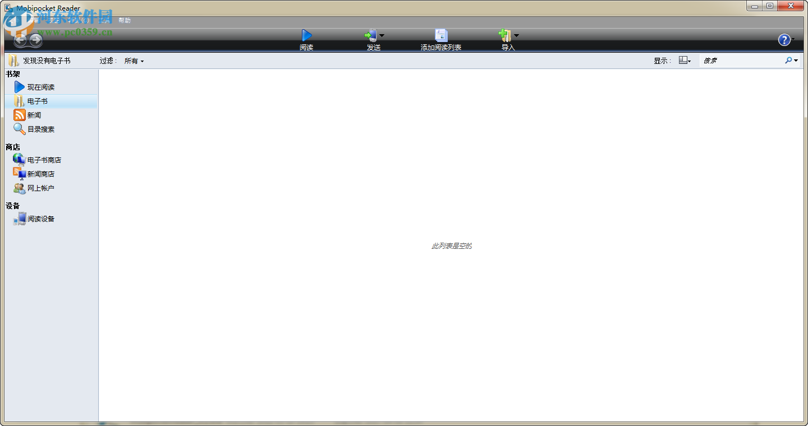The height and width of the screenshot is (426, 808).
Task: Expand the 发送 dropdown arrow
Action: 382,35
